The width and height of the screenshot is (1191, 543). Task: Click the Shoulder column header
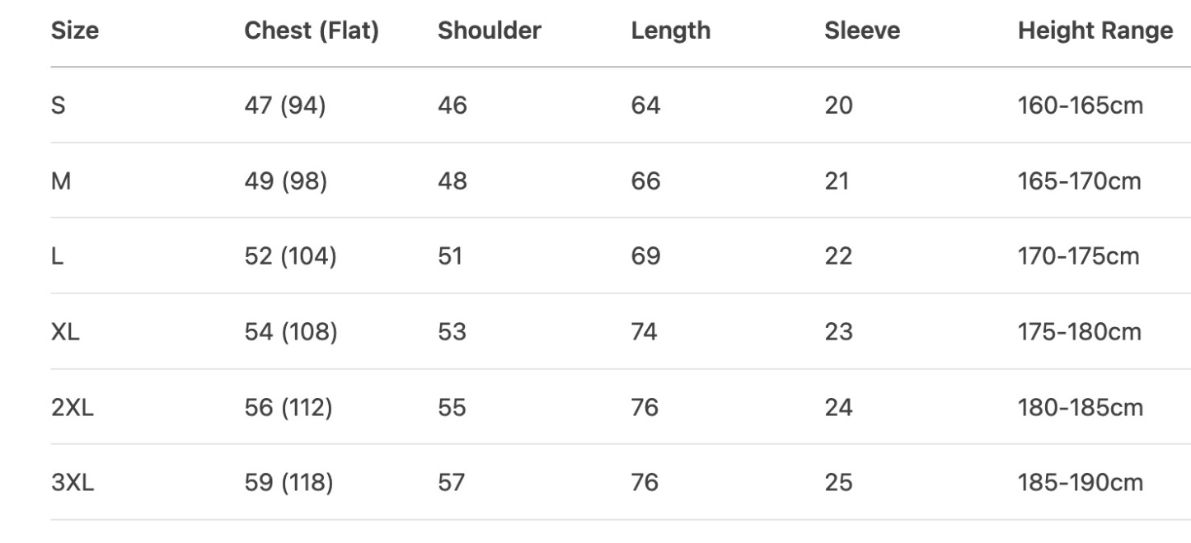point(489,31)
